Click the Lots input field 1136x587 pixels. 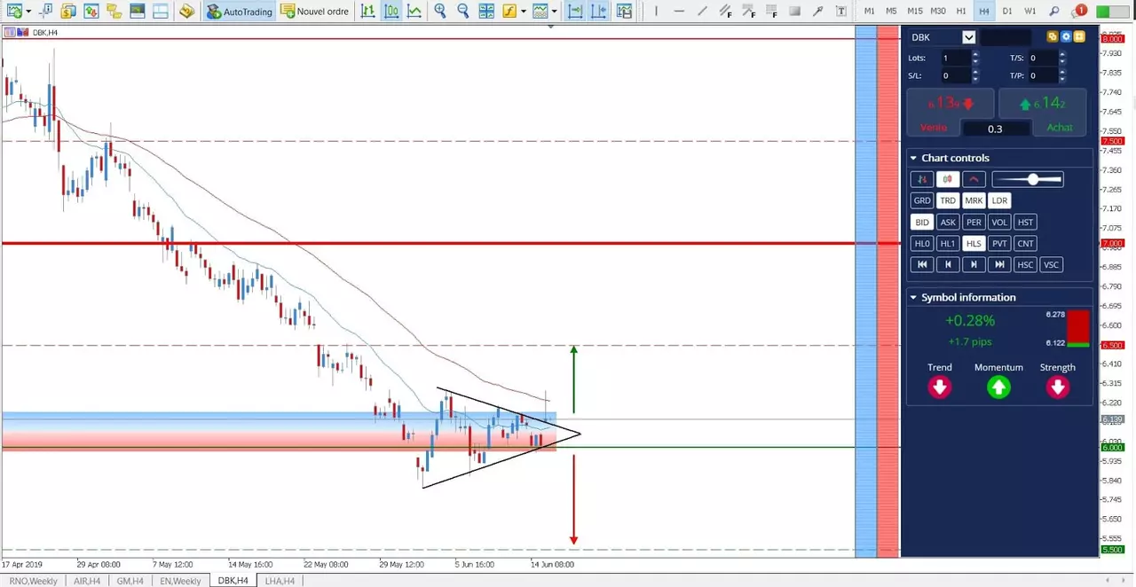956,58
